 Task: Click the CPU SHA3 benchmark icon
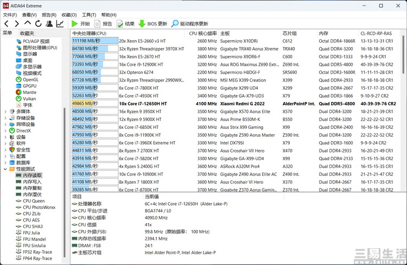click(18, 226)
